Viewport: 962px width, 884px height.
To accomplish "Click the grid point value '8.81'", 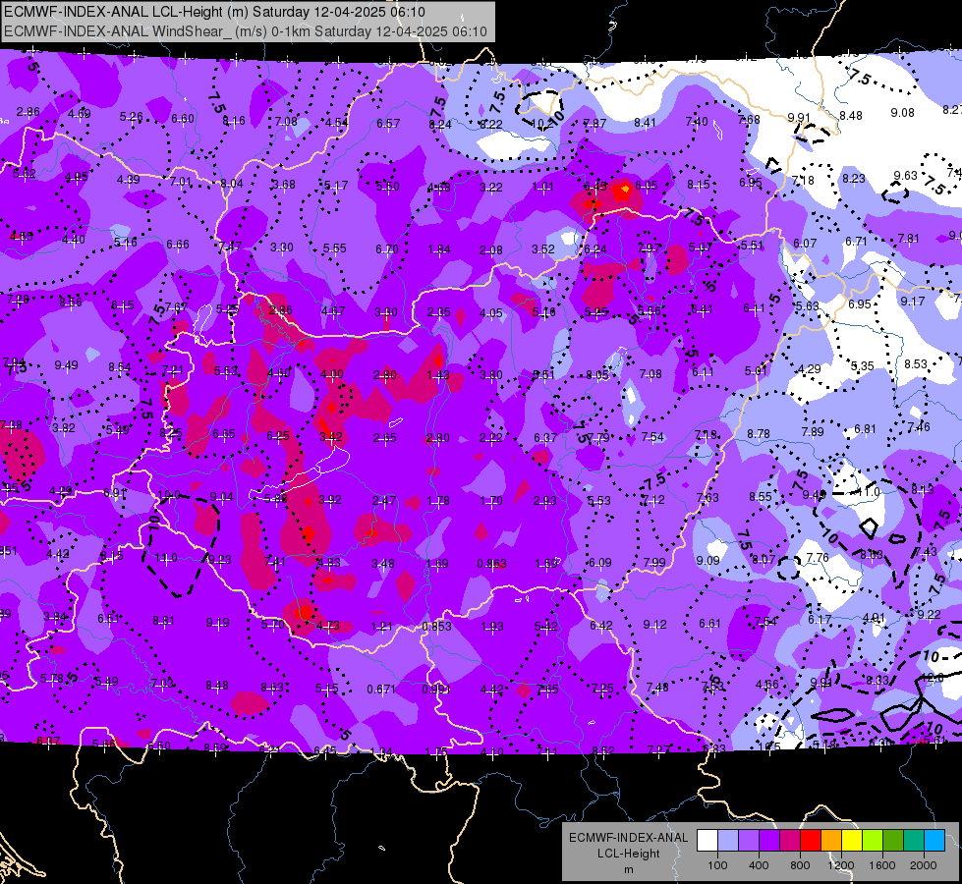I will pos(164,620).
